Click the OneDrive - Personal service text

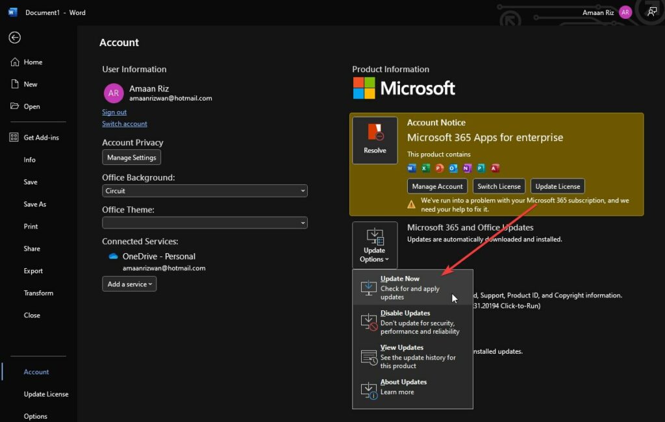tap(158, 256)
